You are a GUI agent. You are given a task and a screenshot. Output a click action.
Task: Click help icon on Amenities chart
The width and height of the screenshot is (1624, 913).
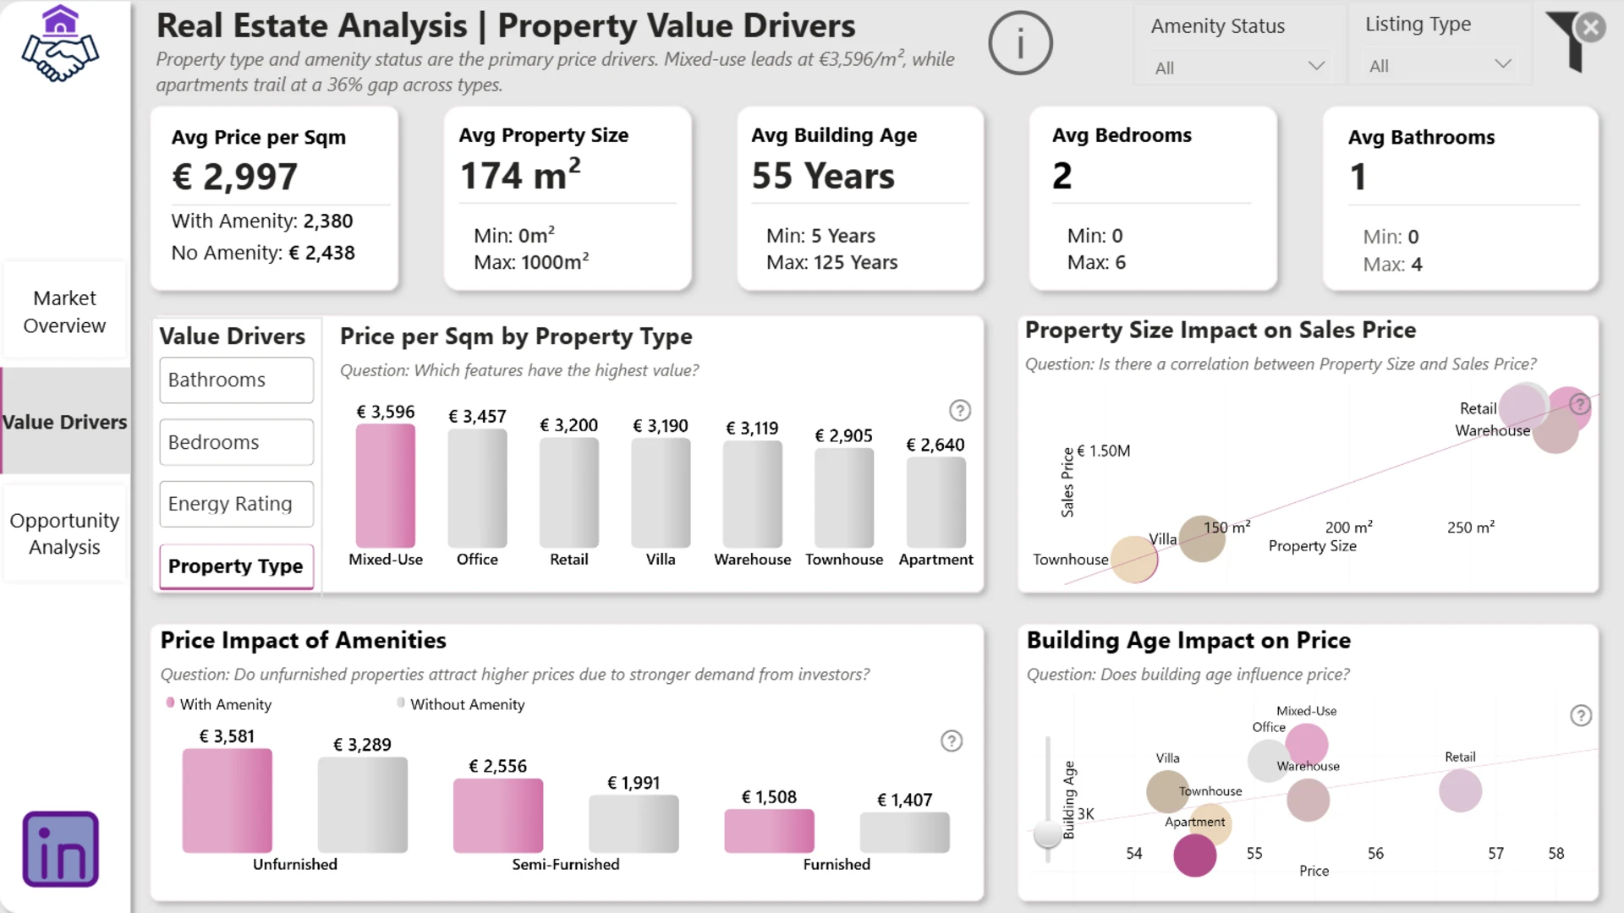click(952, 741)
